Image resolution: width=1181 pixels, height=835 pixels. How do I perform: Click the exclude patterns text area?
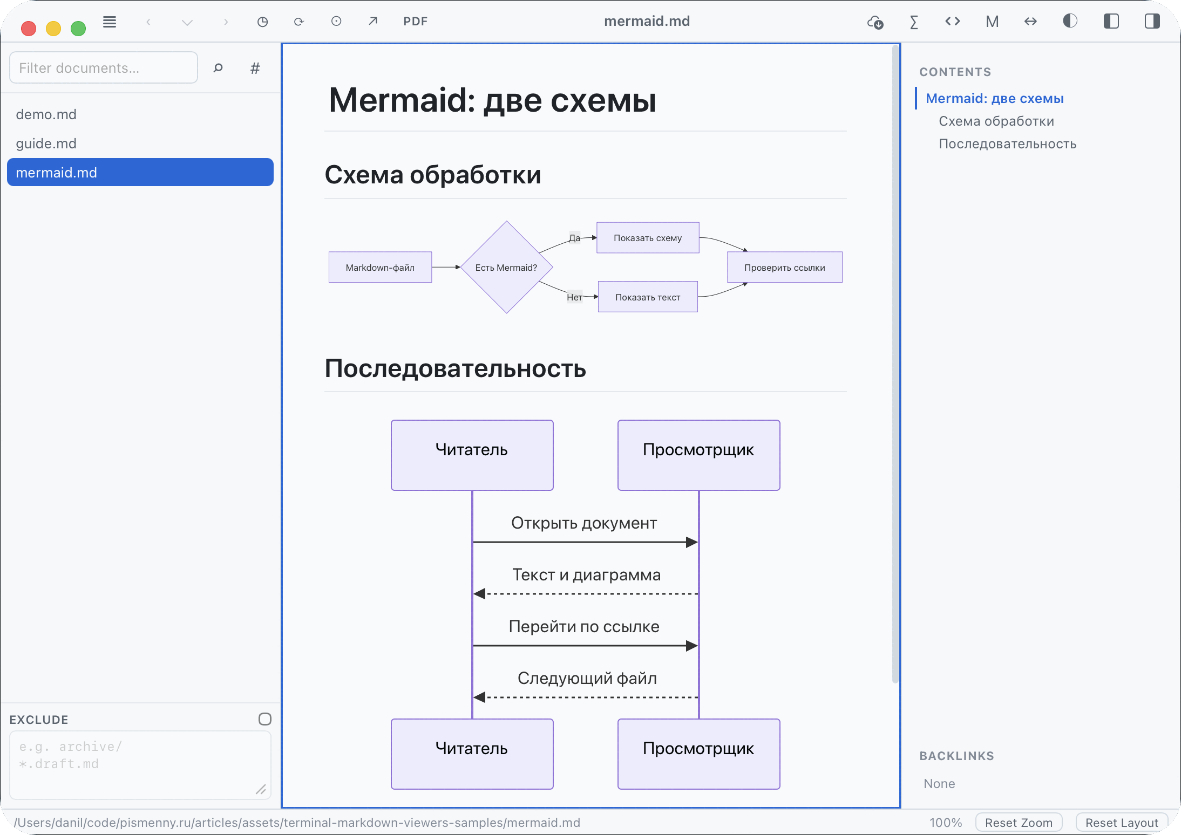click(x=140, y=765)
